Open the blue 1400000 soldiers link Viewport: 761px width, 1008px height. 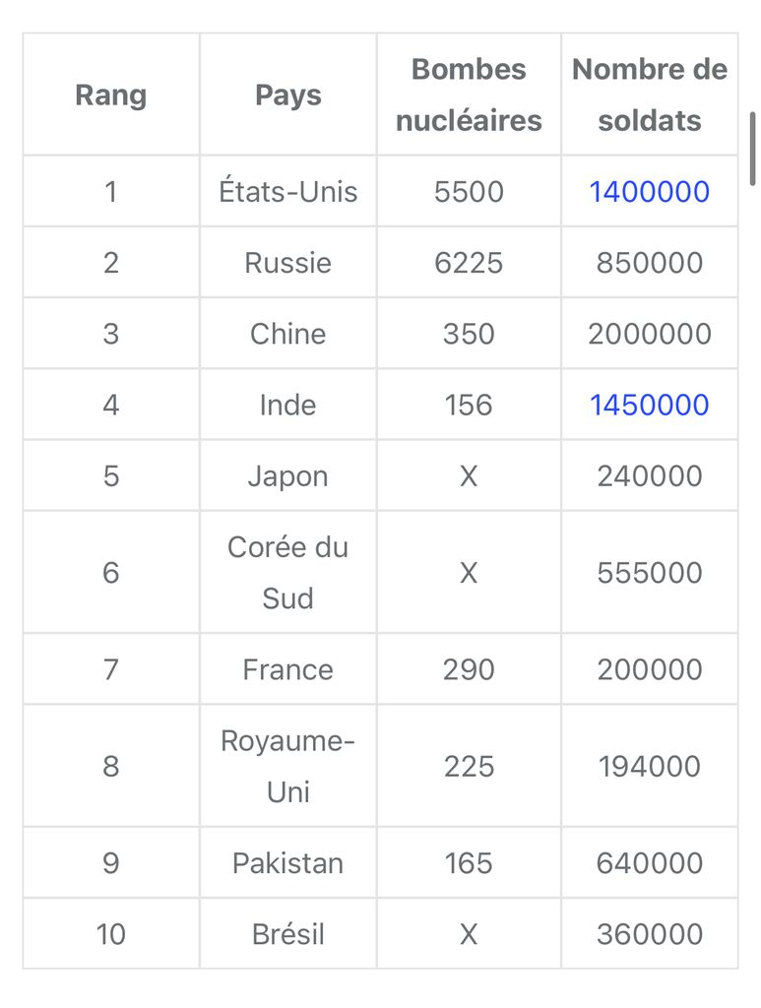pyautogui.click(x=649, y=192)
